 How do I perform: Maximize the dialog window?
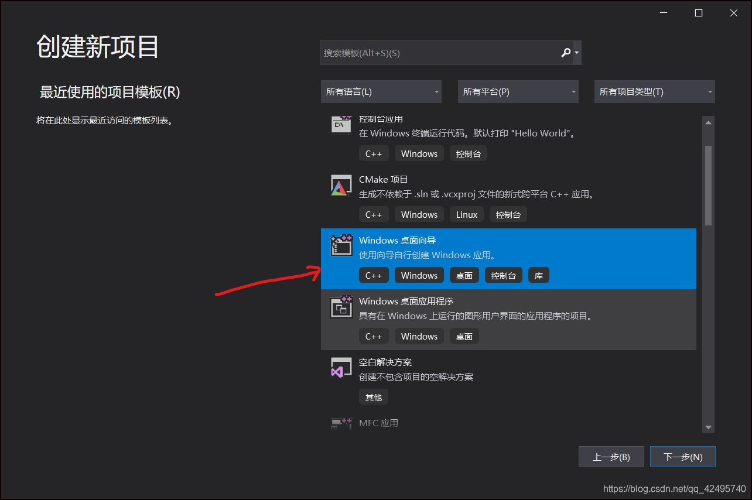pyautogui.click(x=699, y=13)
